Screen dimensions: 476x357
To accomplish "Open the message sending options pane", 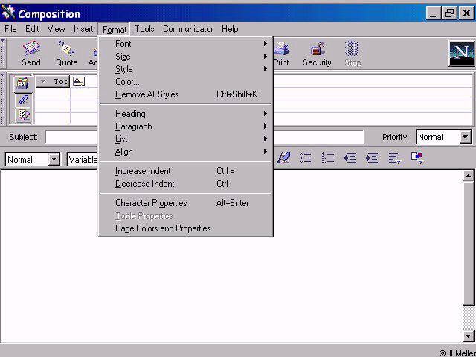I will (x=23, y=115).
